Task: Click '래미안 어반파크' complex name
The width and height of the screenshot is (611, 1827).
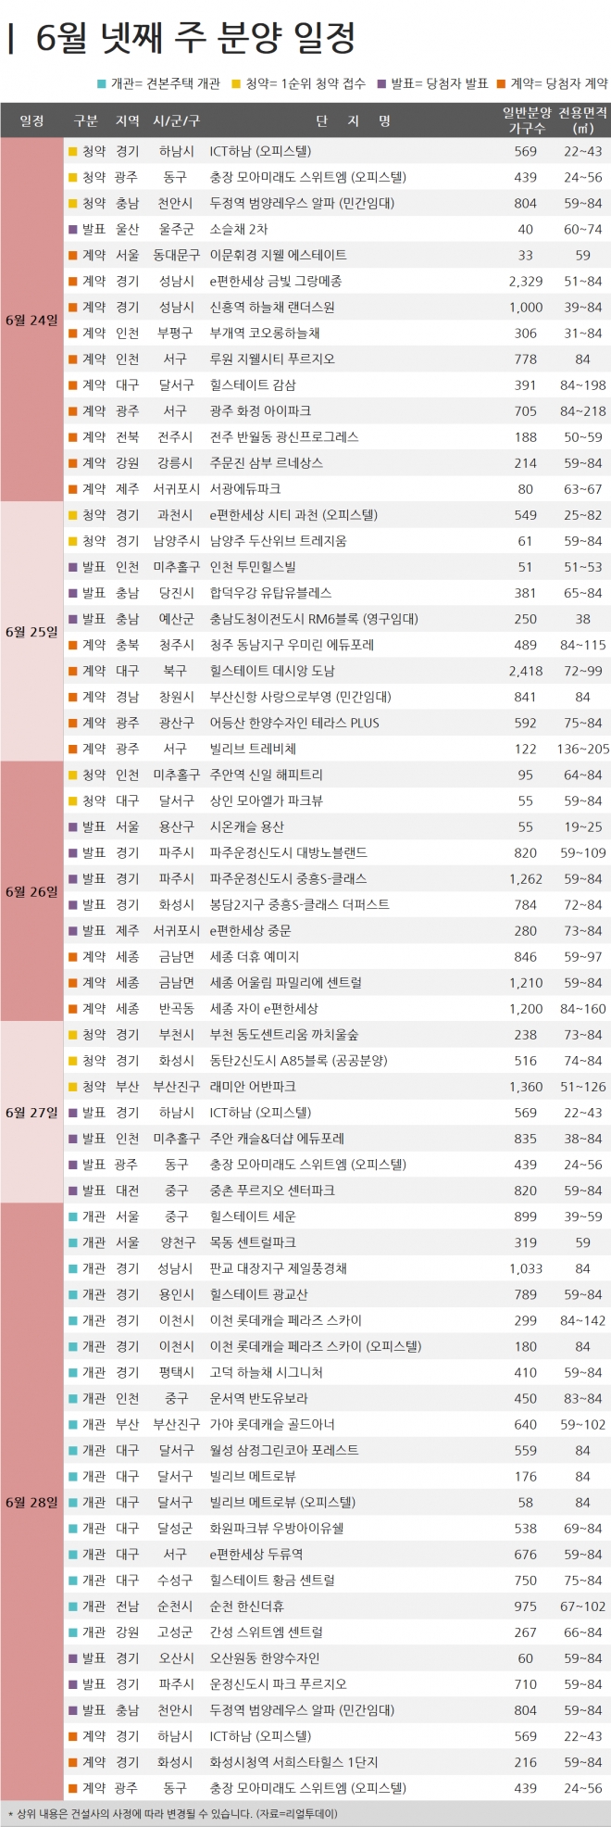Action: pyautogui.click(x=253, y=1087)
